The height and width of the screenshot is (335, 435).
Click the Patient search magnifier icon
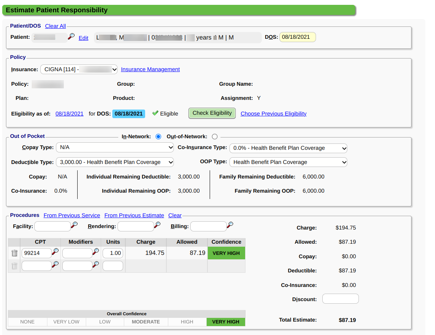click(x=71, y=37)
